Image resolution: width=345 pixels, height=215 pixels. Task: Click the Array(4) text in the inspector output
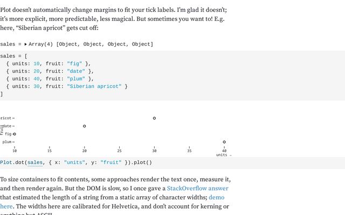(41, 44)
